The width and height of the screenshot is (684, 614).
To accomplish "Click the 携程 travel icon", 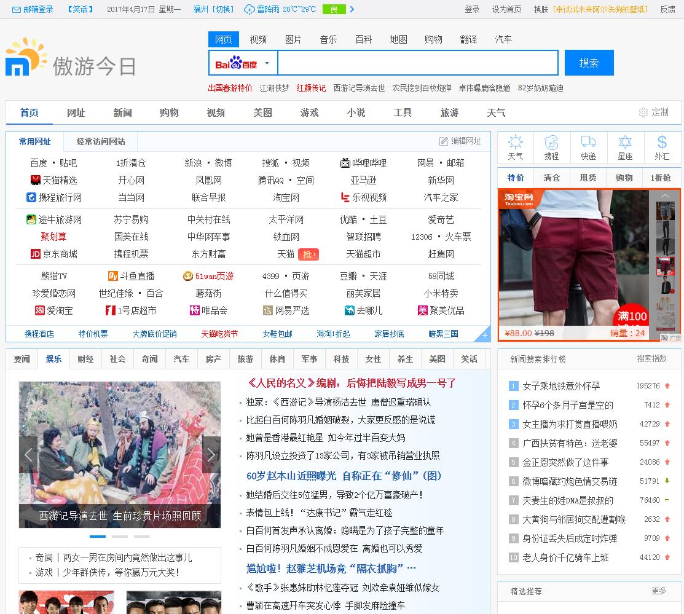I will 551,143.
